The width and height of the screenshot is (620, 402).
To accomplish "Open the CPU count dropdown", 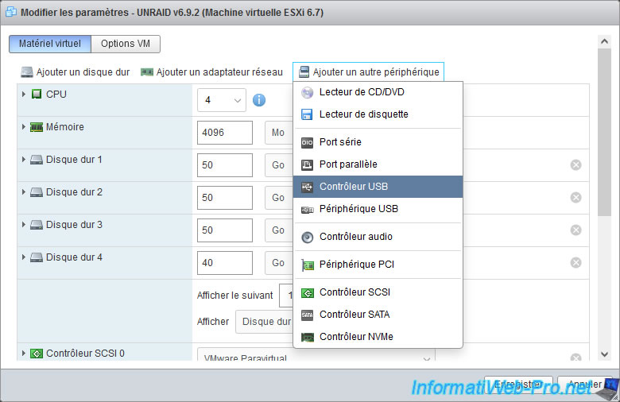I will pos(222,100).
